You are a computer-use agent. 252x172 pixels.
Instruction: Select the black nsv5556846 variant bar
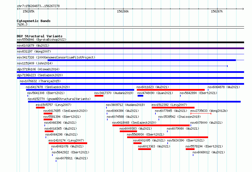[130, 42]
